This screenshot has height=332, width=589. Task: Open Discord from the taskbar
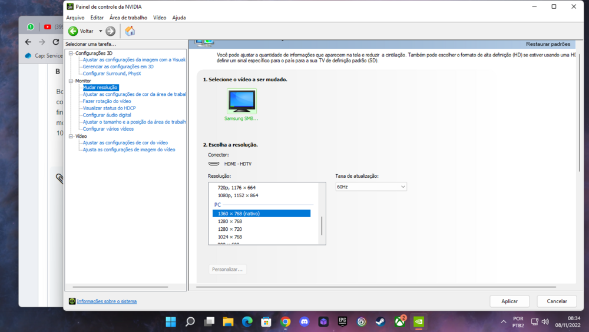(x=305, y=322)
